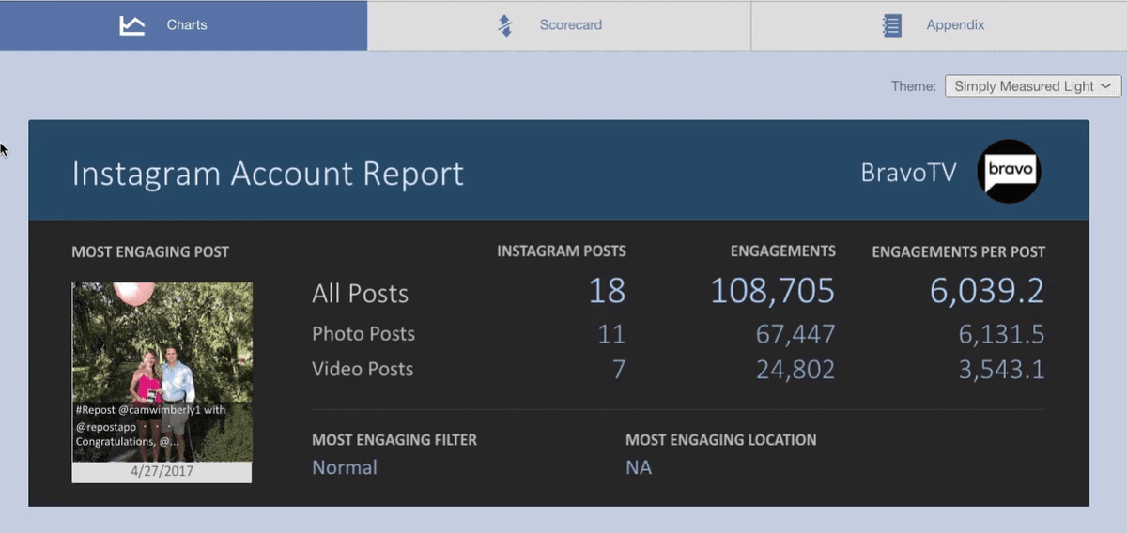Switch to the Scorecard tab
This screenshot has width=1127, height=533.
pos(559,25)
